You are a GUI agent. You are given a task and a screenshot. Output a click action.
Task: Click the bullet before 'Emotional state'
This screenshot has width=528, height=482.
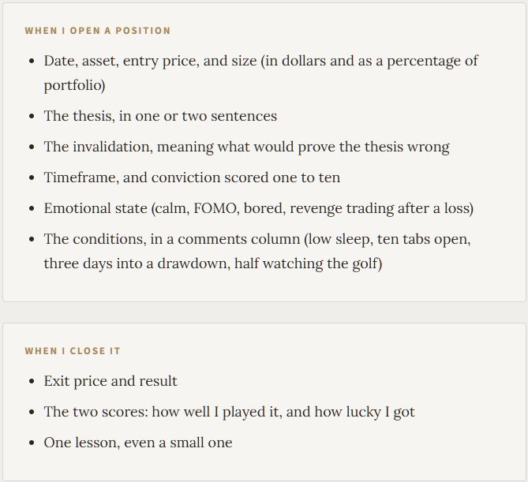32,209
